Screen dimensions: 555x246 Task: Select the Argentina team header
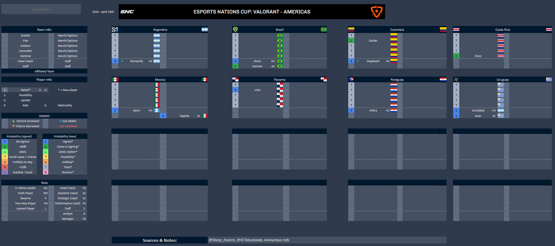click(160, 30)
